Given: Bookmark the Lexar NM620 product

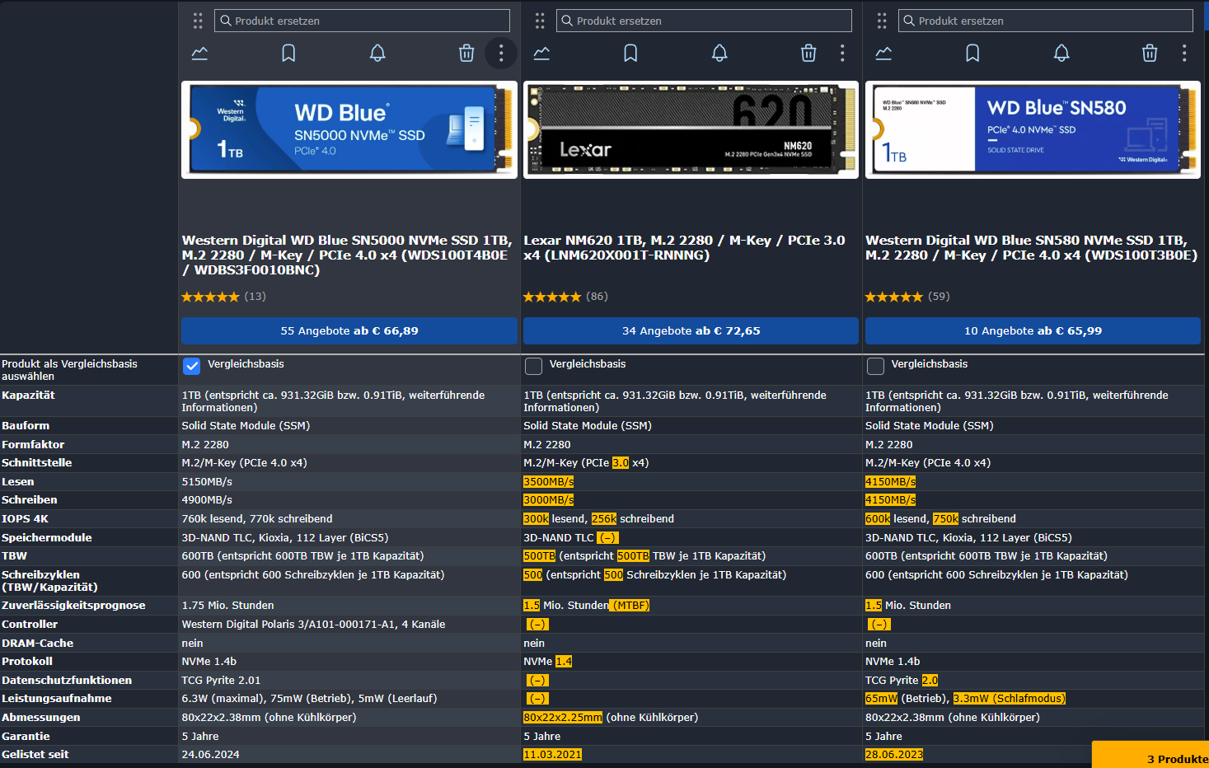Looking at the screenshot, I should tap(630, 54).
